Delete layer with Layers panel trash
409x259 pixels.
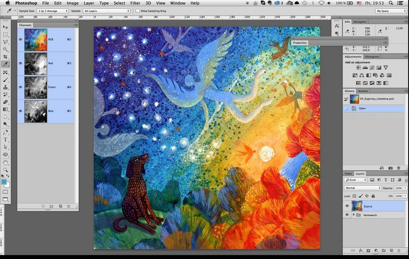click(x=399, y=250)
